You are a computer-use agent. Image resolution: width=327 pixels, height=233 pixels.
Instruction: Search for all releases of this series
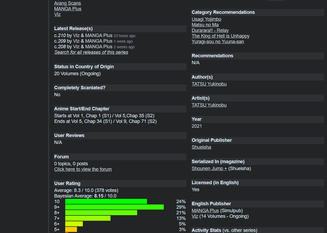pyautogui.click(x=91, y=52)
